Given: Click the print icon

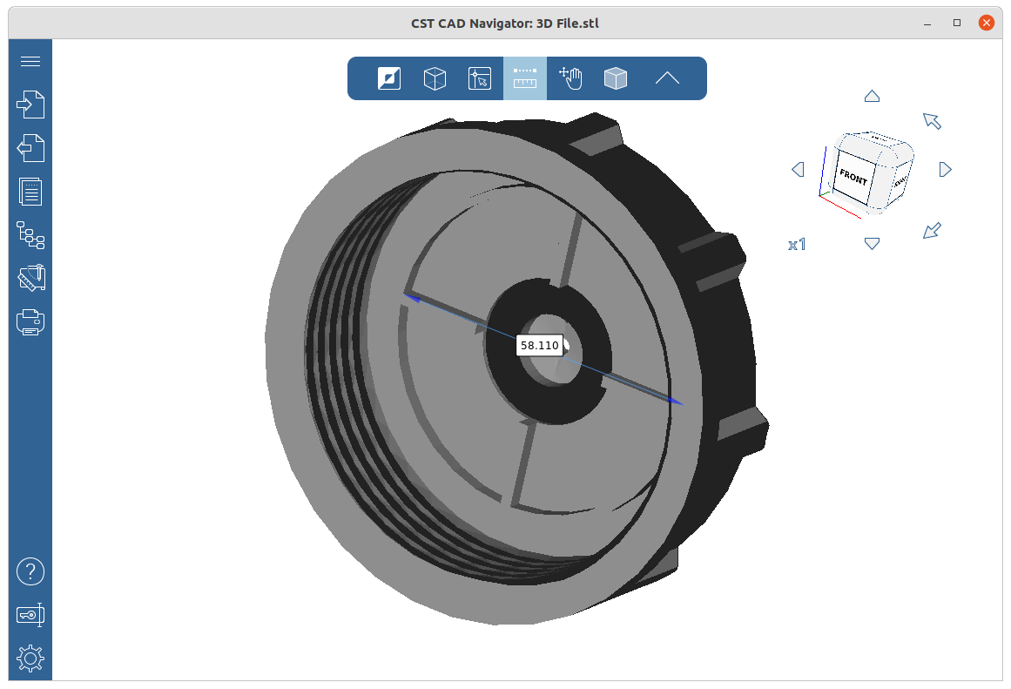Looking at the screenshot, I should coord(30,322).
